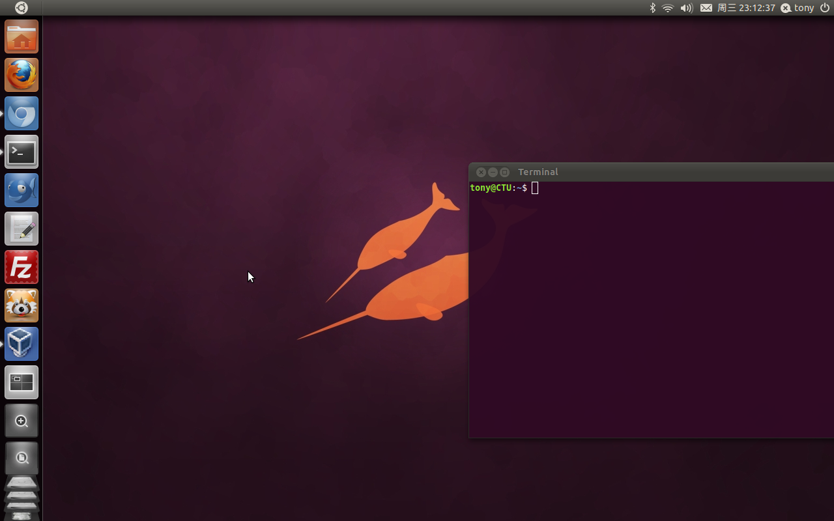
Task: Open the Workspace Switcher launcher icon
Action: [22, 382]
